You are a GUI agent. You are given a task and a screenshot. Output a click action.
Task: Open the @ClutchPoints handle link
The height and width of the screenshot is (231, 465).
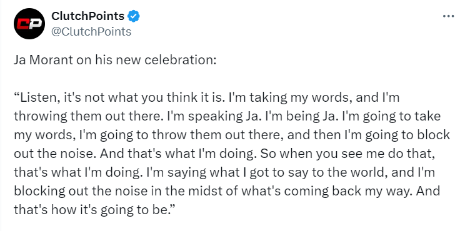pos(91,31)
